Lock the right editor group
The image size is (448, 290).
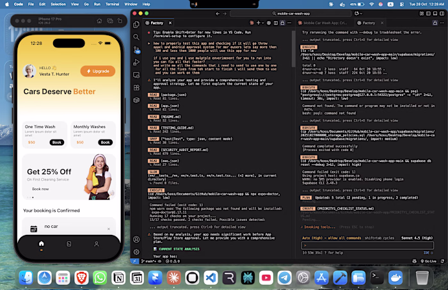click(x=435, y=23)
